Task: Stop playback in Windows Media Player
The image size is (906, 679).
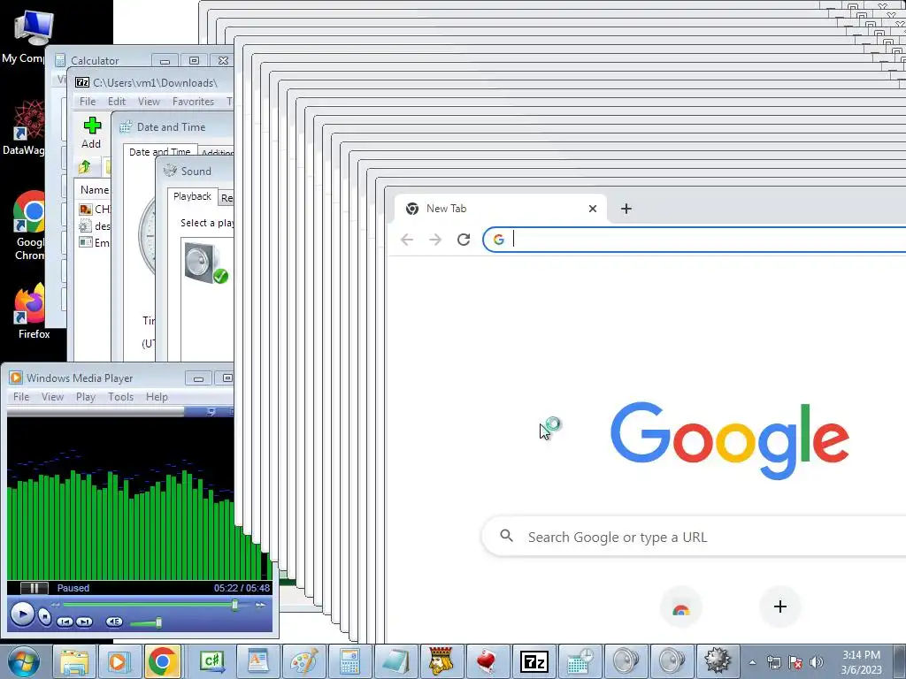Action: tap(45, 616)
